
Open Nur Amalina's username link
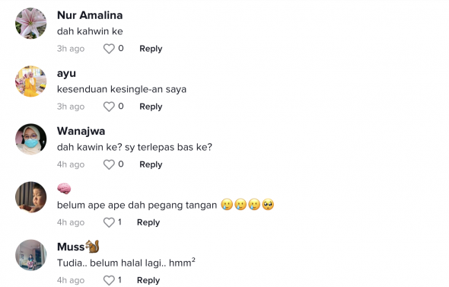[x=90, y=15]
